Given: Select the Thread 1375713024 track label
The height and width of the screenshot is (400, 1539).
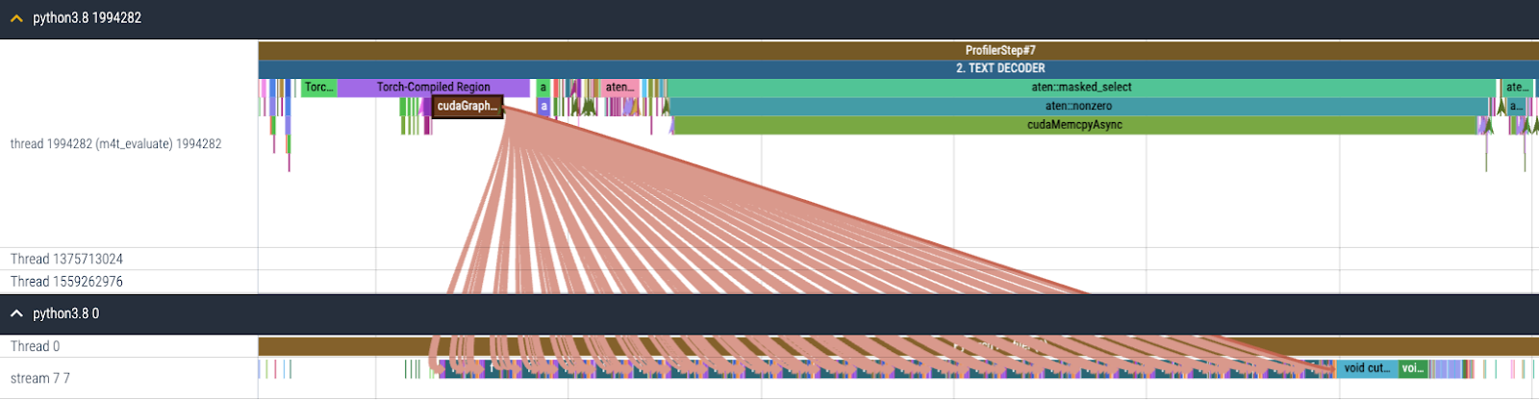Looking at the screenshot, I should click(66, 259).
